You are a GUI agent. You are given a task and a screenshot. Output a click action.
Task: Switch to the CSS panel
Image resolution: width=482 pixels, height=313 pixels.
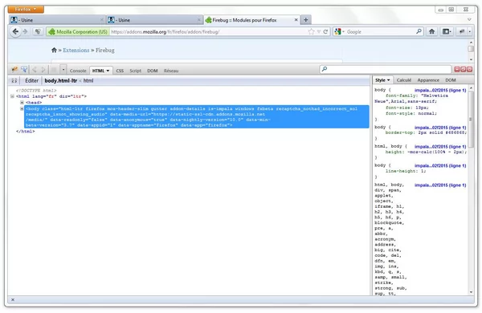tap(120, 71)
